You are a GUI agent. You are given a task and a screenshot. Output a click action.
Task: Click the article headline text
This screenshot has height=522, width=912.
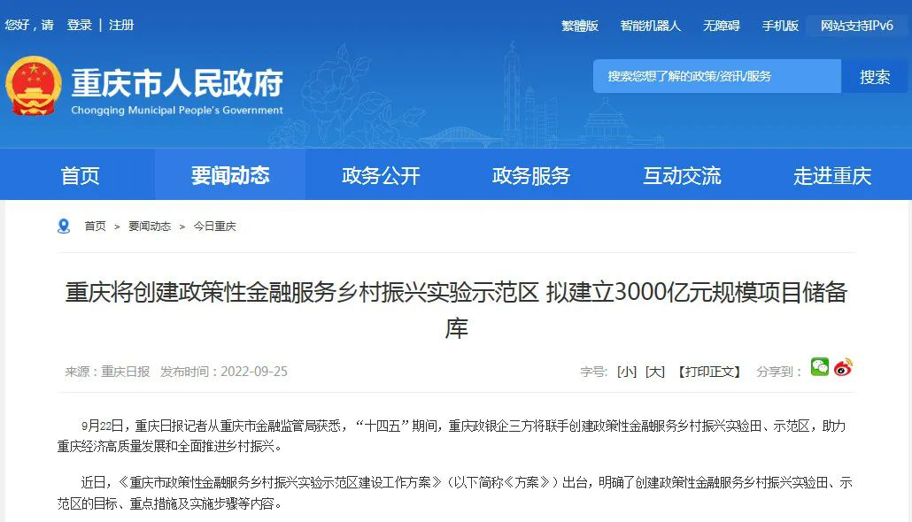pyautogui.click(x=456, y=310)
